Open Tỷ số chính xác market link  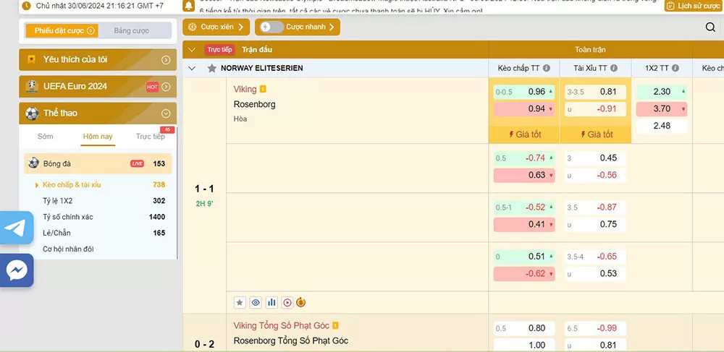(x=68, y=217)
